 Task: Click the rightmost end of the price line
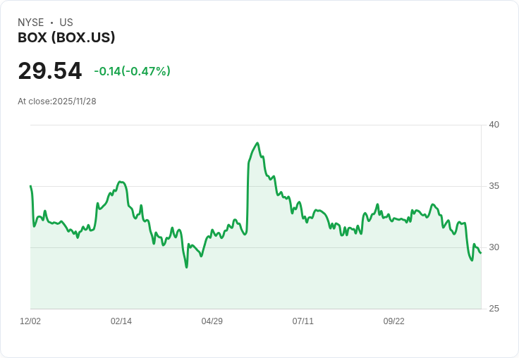pos(480,252)
